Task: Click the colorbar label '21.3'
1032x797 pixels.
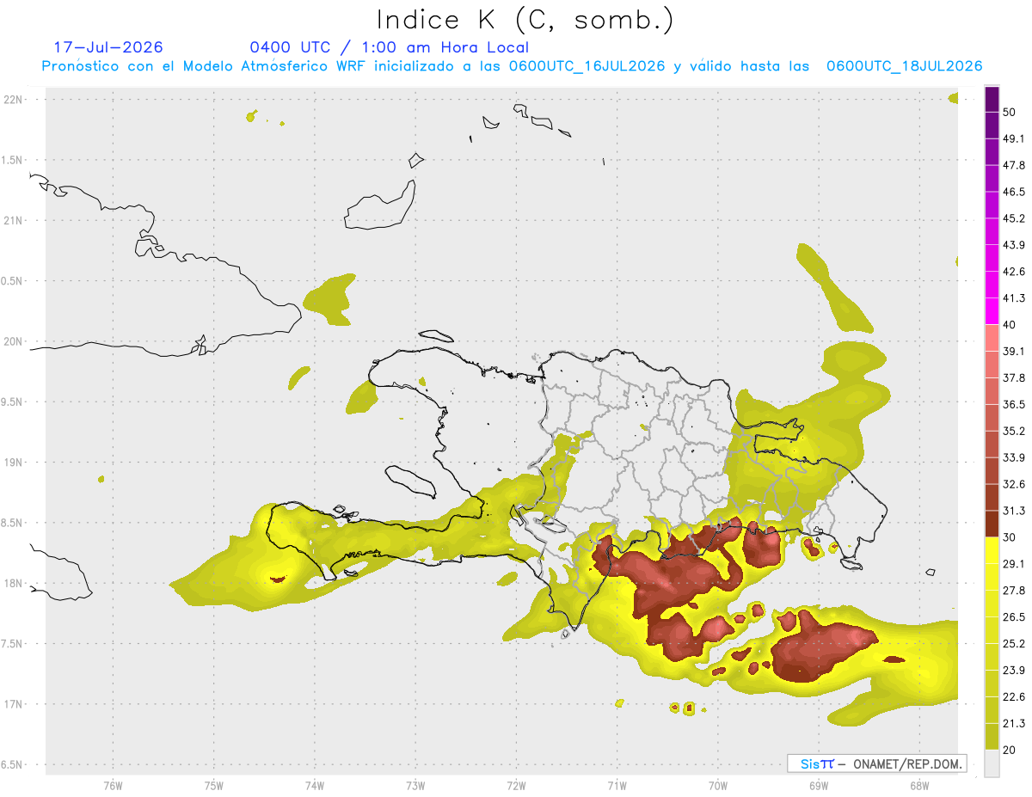Action: click(1014, 723)
